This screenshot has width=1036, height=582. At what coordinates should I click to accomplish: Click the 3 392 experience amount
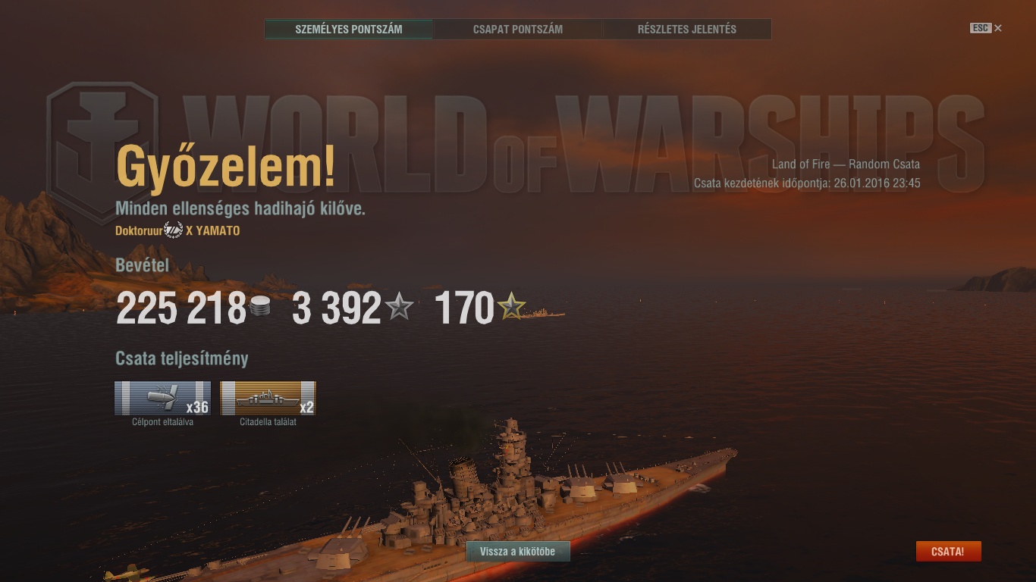pyautogui.click(x=337, y=308)
